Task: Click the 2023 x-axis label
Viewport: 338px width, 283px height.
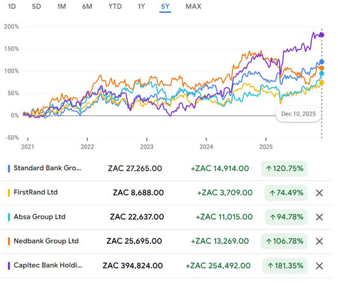Action: (x=147, y=147)
